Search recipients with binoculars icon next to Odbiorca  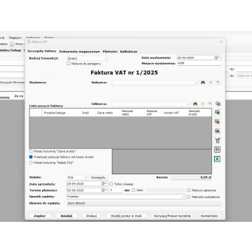(x=195, y=104)
